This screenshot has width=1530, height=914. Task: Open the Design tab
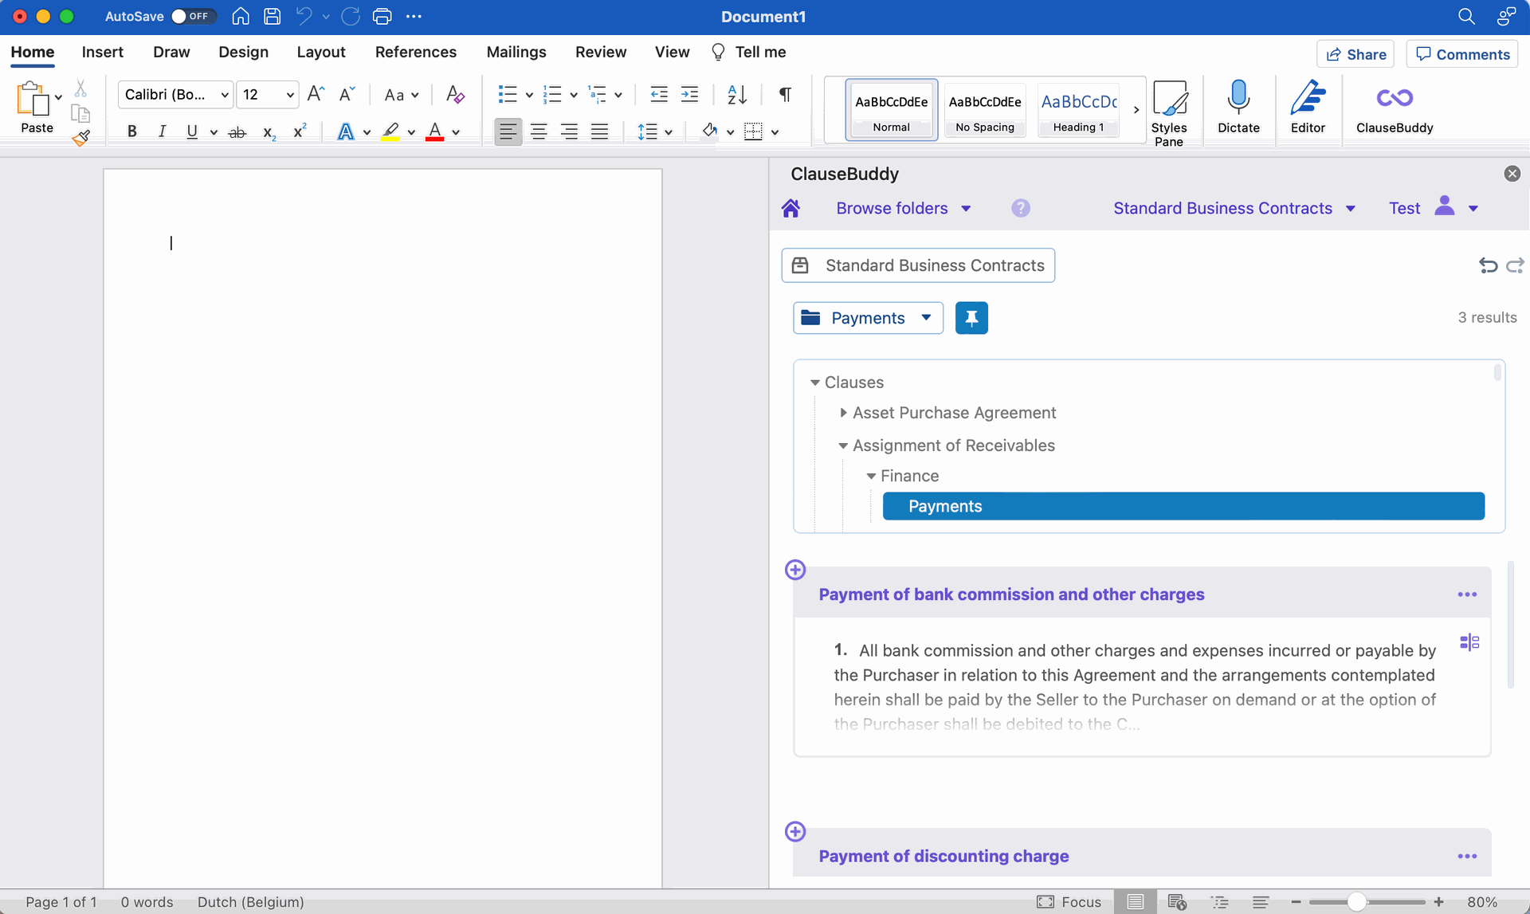pyautogui.click(x=243, y=52)
